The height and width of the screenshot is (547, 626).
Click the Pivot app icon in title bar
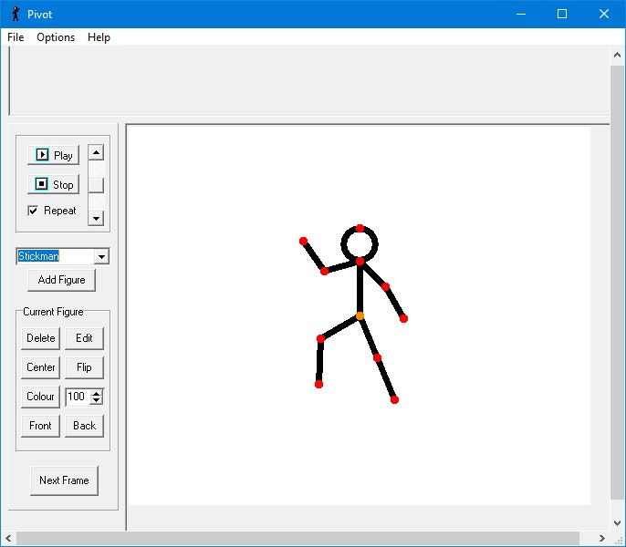15,14
